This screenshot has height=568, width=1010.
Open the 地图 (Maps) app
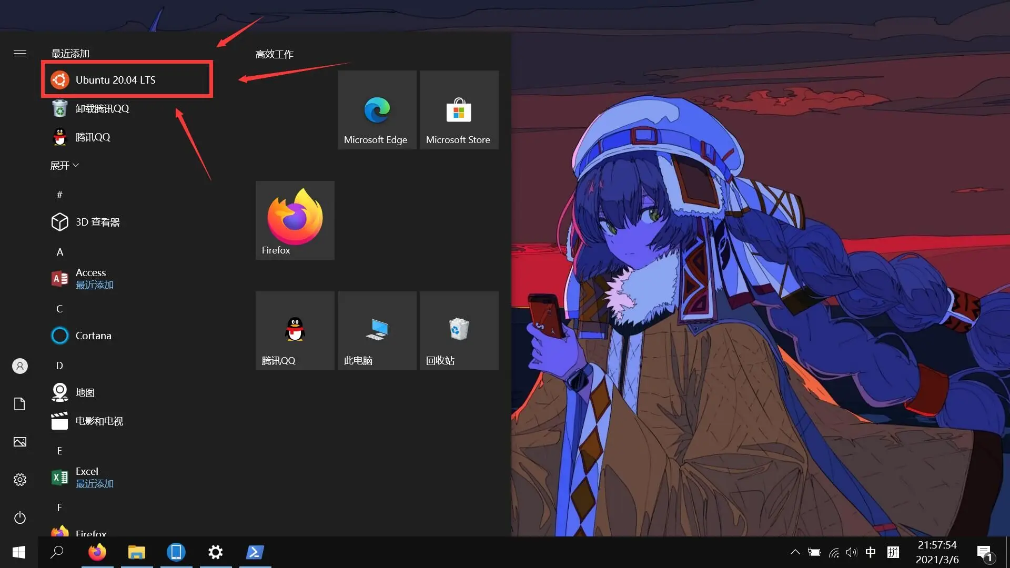[x=127, y=392]
